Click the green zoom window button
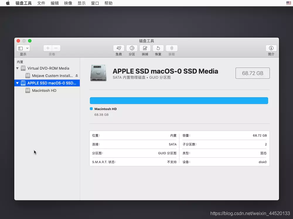Image resolution: width=293 pixels, height=219 pixels. [30, 41]
